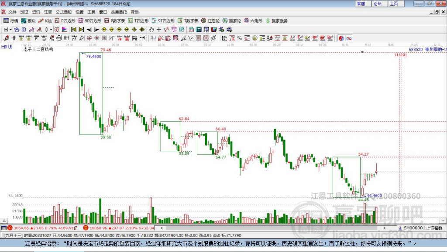The height and width of the screenshot is (252, 447).
Task: Open the 客服 customer service button
Action: pos(363,3)
